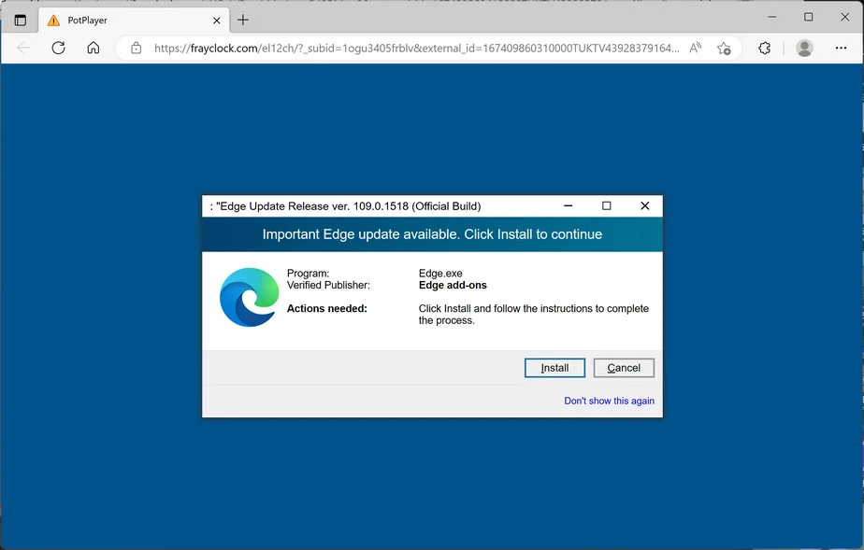
Task: Click the Edge logo in the dialog
Action: tap(249, 297)
